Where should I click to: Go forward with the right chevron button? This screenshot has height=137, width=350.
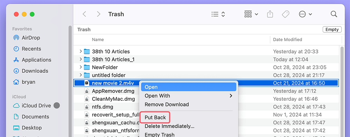[x=98, y=14]
